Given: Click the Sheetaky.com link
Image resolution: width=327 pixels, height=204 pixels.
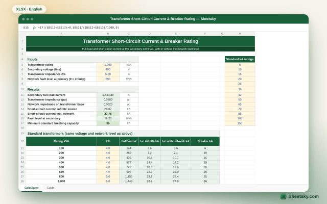Looking at the screenshot, I should click(x=303, y=196).
